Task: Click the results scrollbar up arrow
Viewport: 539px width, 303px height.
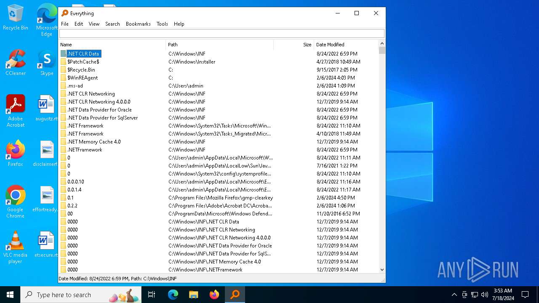Action: pos(382,43)
